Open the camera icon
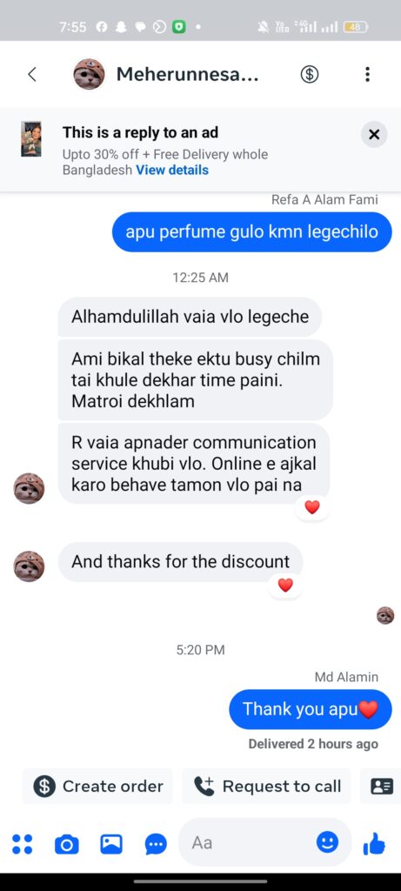401x891 pixels. [66, 844]
